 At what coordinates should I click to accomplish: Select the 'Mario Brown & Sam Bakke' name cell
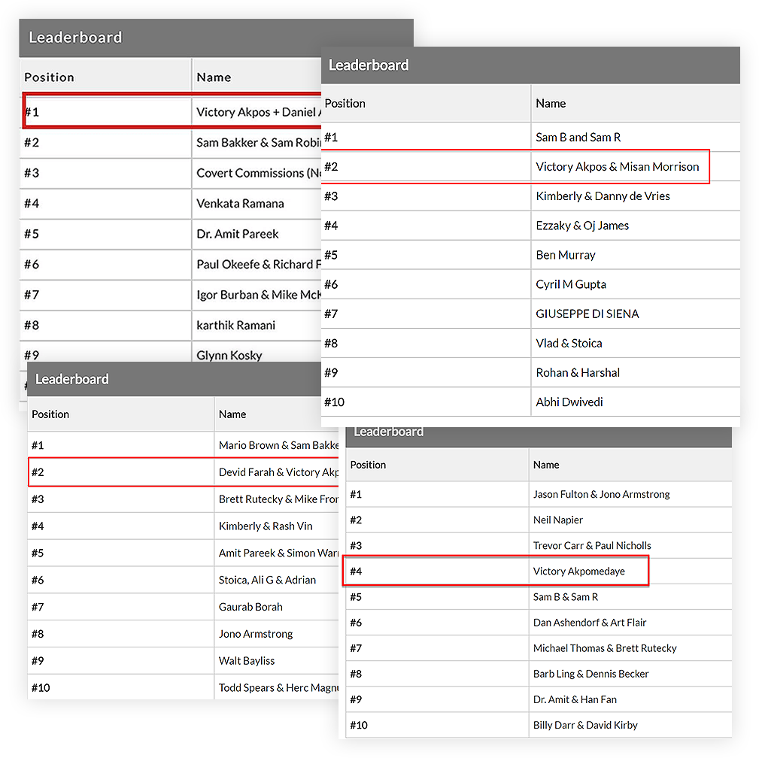pyautogui.click(x=277, y=445)
